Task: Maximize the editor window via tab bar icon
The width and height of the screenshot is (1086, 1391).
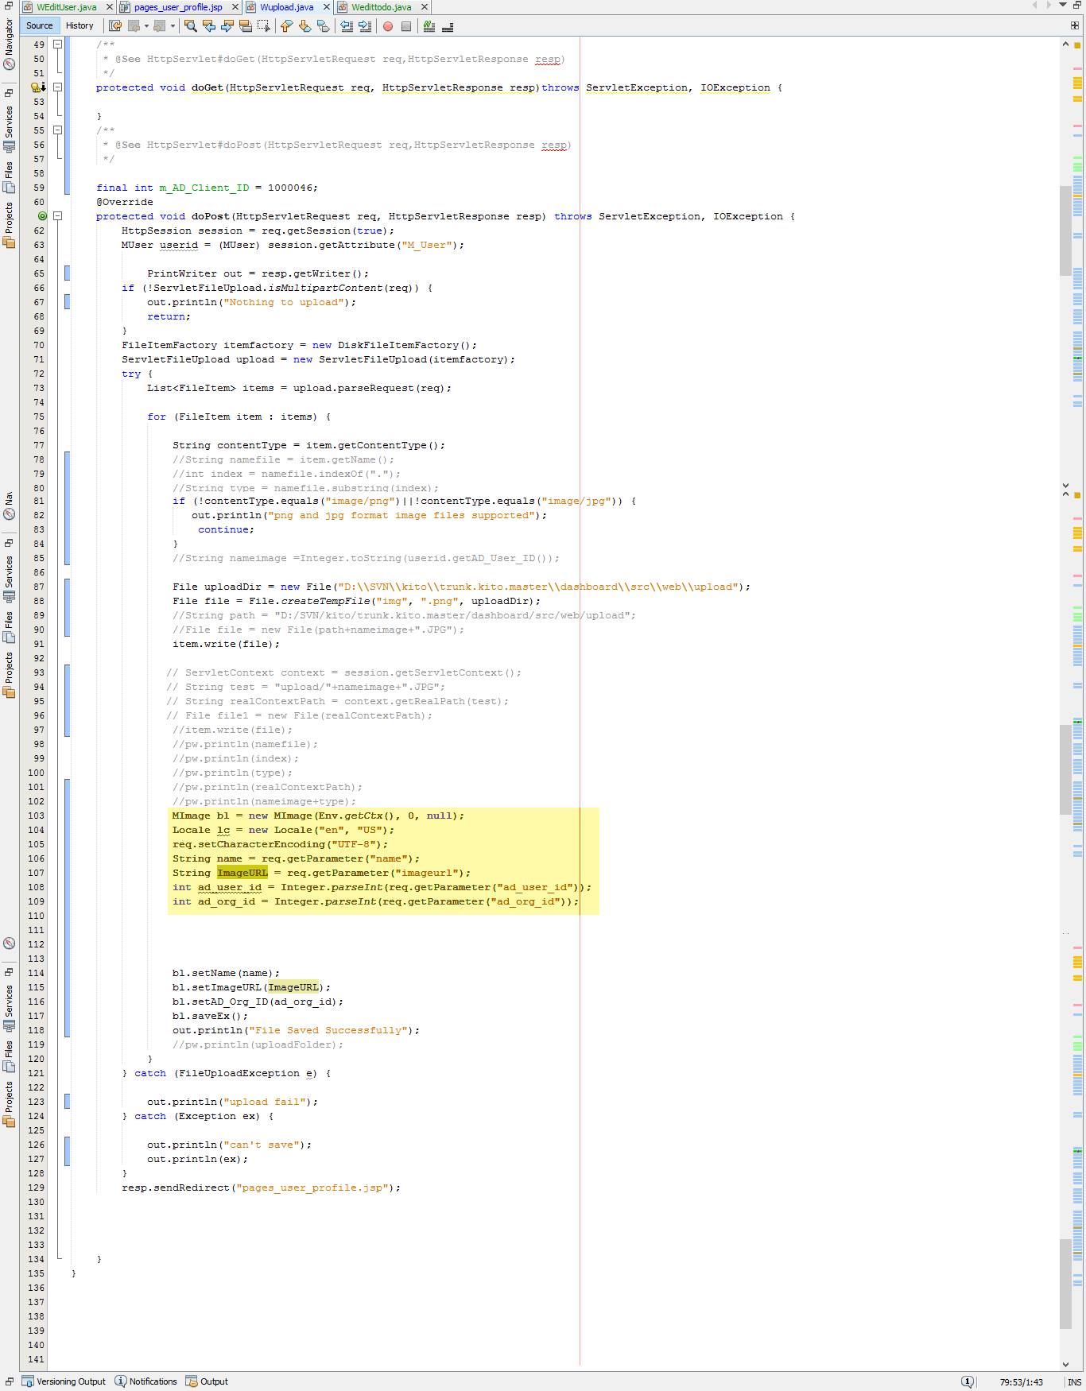Action: tap(1076, 6)
